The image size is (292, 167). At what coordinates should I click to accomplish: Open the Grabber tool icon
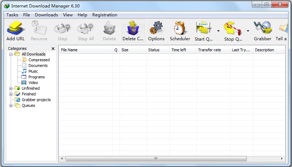[262, 28]
